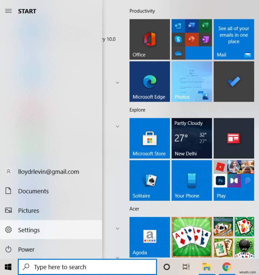The width and height of the screenshot is (259, 275).
Task: Open the Your Phone tile
Action: point(191,180)
